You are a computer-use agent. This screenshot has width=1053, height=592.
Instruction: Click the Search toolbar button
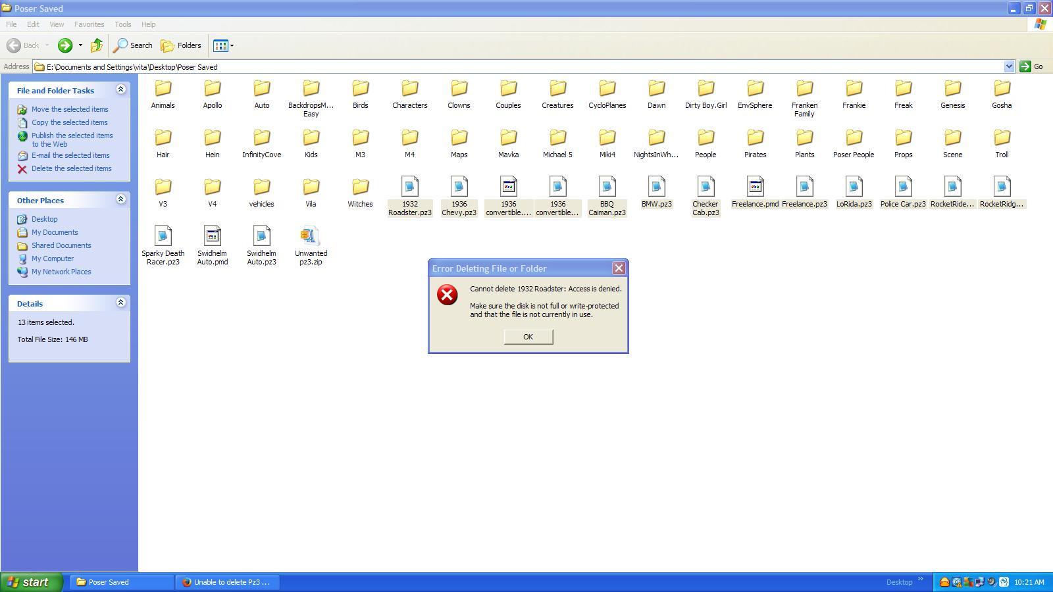pyautogui.click(x=133, y=45)
